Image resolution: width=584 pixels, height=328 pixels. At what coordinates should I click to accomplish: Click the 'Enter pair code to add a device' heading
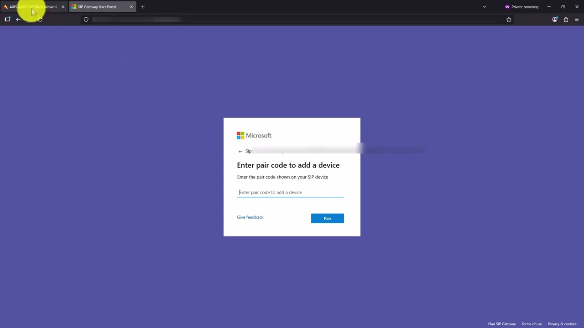coord(288,165)
